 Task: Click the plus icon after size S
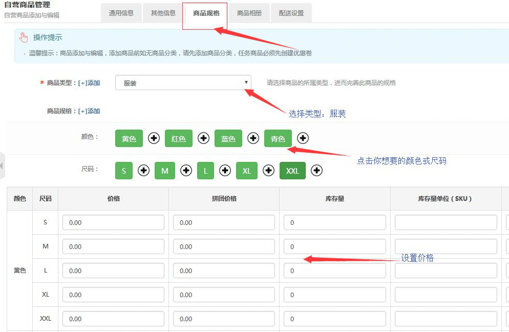(144, 171)
